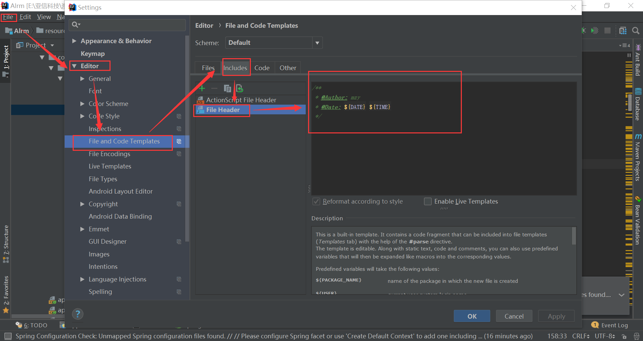This screenshot has width=643, height=341.
Task: Expand the Copyright node
Action: [82, 204]
